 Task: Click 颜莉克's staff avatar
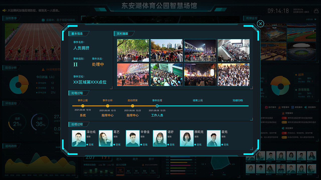point(187,138)
